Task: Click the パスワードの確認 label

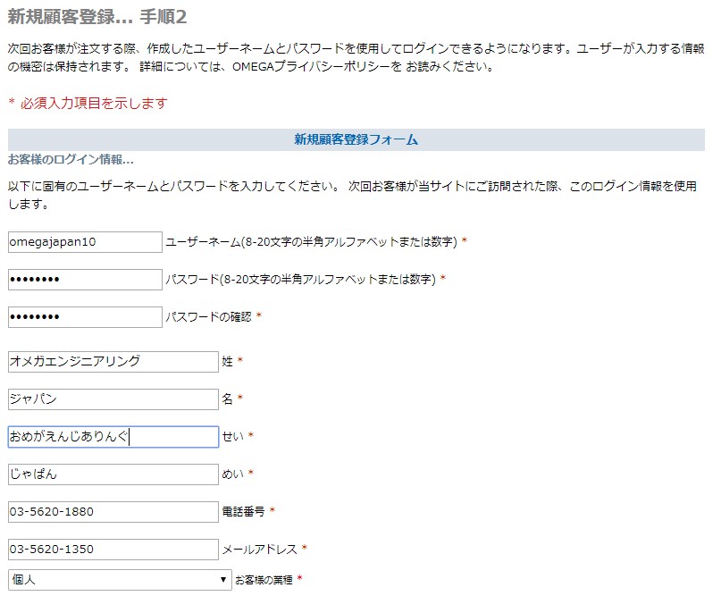Action: pyautogui.click(x=208, y=316)
